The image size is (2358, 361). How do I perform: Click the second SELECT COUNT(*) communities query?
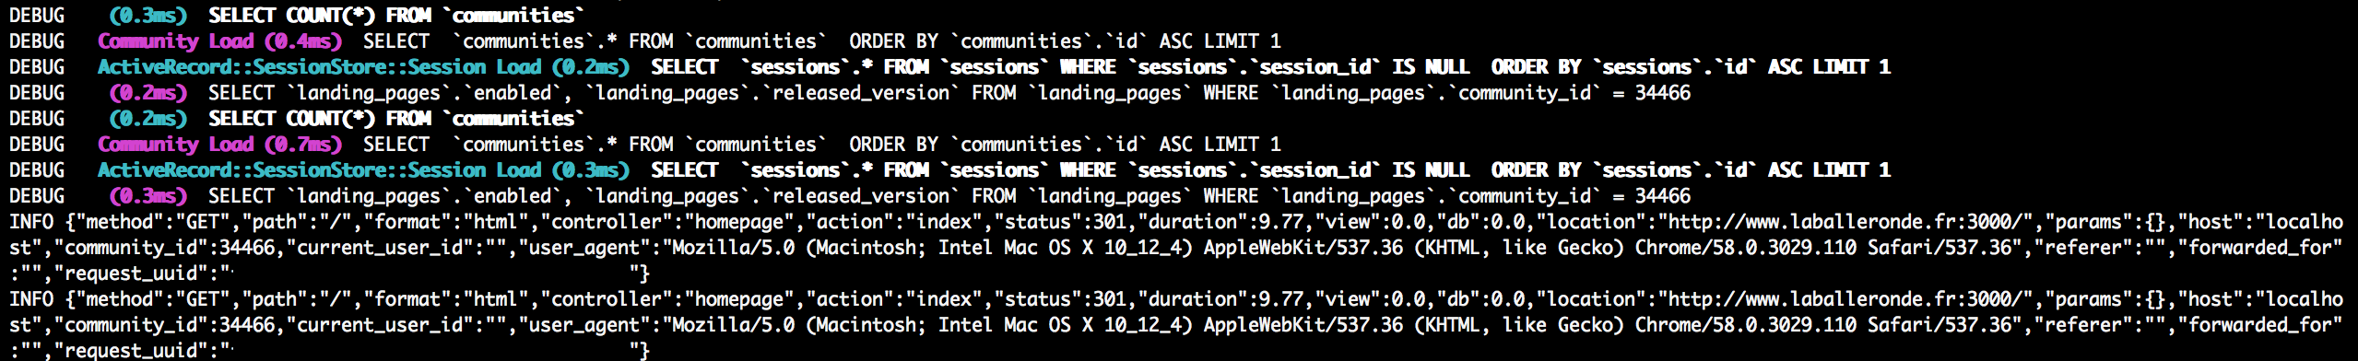(396, 119)
